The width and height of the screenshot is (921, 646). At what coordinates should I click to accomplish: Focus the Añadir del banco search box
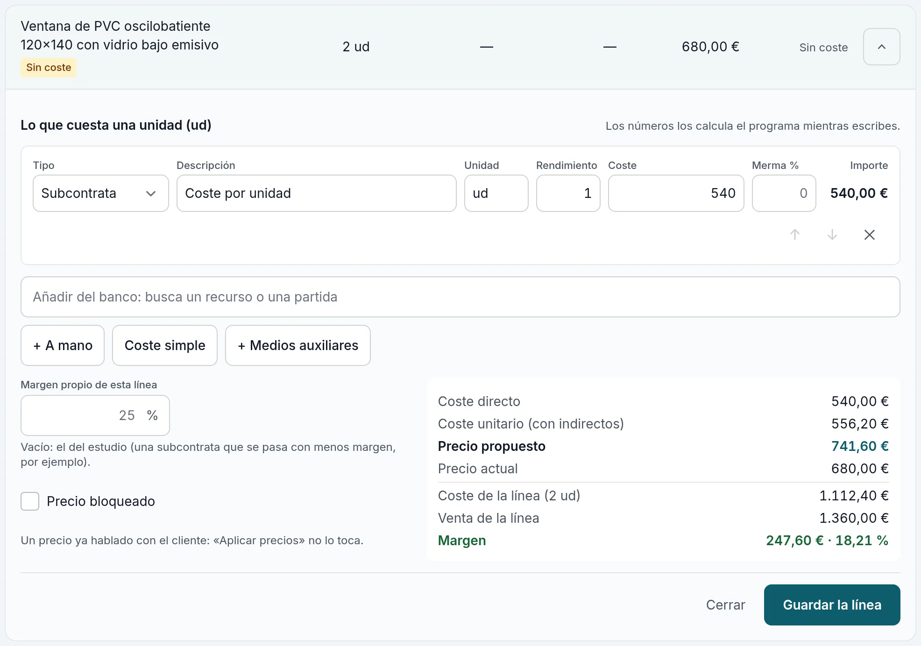pyautogui.click(x=460, y=297)
